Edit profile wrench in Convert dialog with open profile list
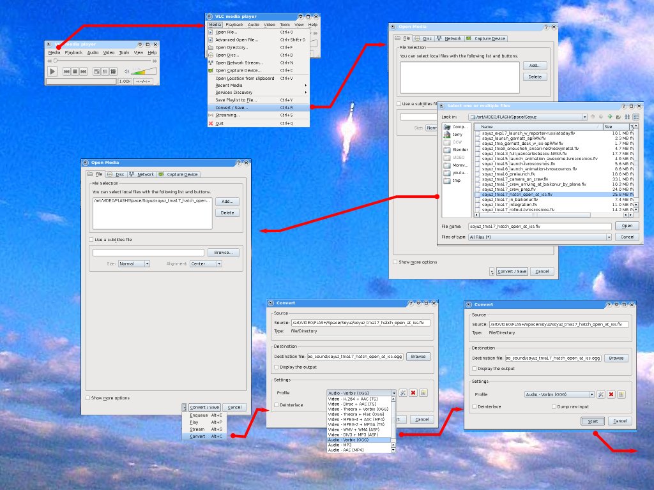 pyautogui.click(x=403, y=393)
